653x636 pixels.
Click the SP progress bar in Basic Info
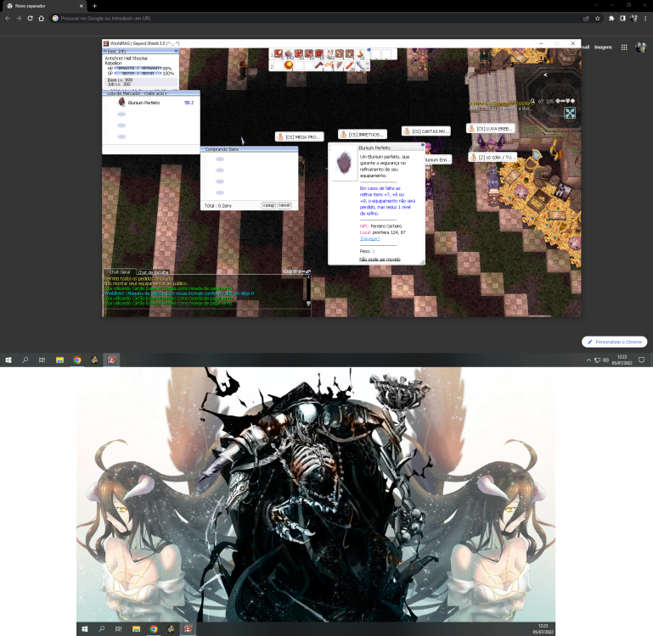(x=138, y=73)
